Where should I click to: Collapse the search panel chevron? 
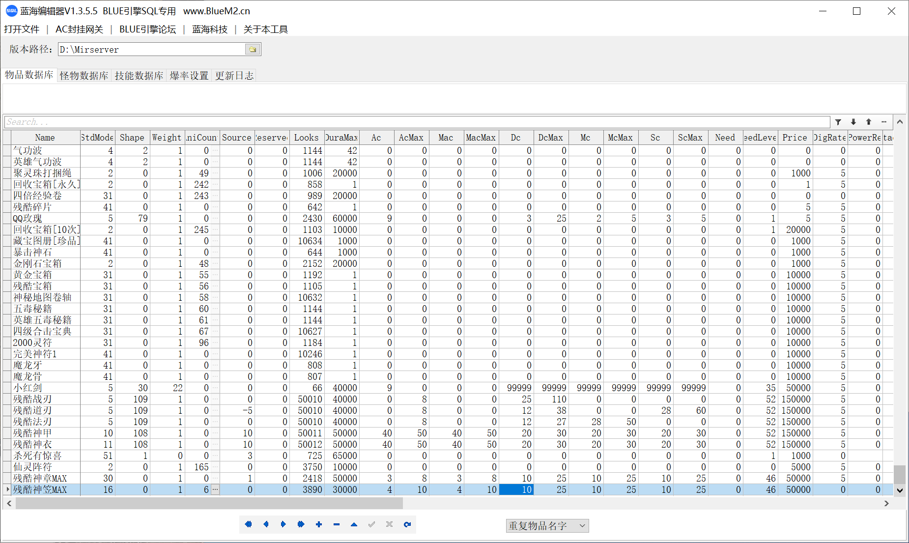(900, 122)
